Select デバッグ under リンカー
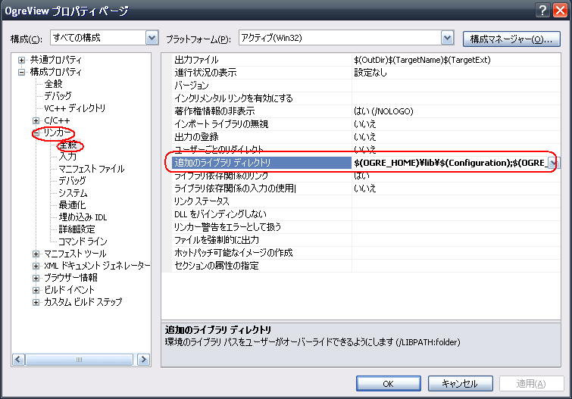The image size is (572, 399). tap(72, 181)
